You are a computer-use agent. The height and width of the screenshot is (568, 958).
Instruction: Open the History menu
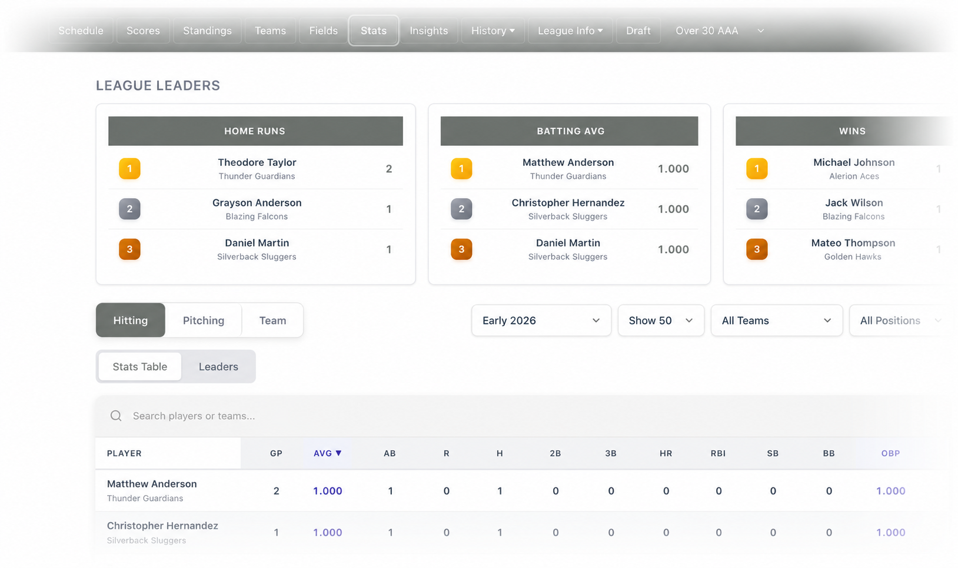(493, 31)
